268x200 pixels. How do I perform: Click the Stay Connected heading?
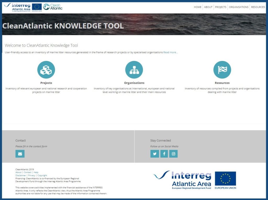coord(160,140)
